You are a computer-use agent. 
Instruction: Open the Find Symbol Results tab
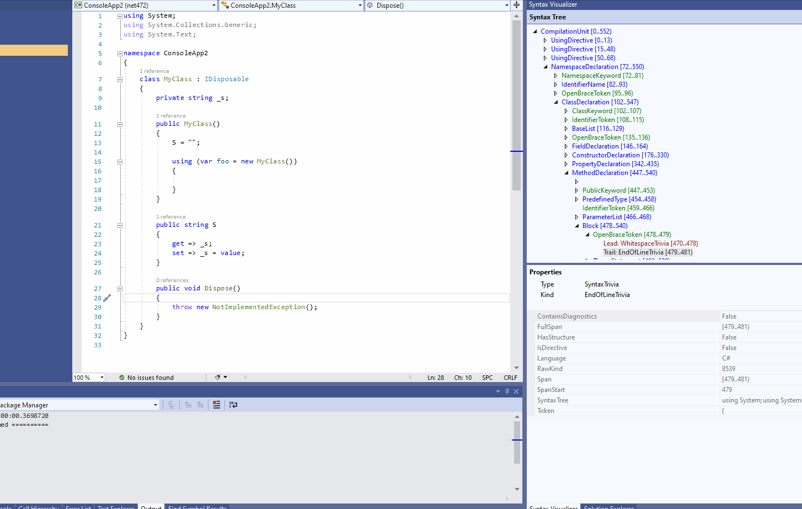[197, 507]
